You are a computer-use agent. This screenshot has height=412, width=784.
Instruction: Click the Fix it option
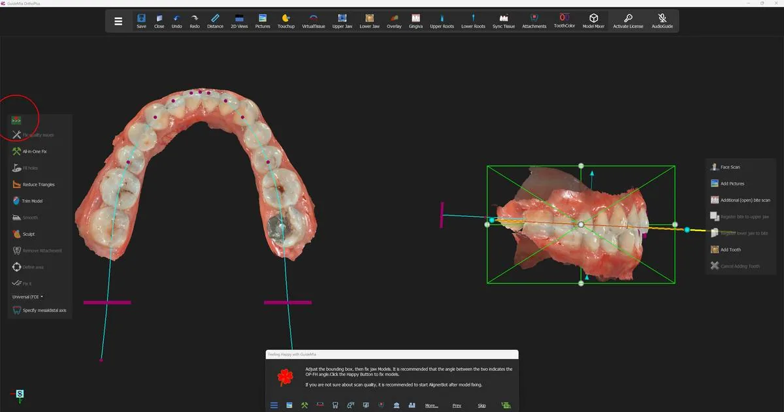coord(22,283)
